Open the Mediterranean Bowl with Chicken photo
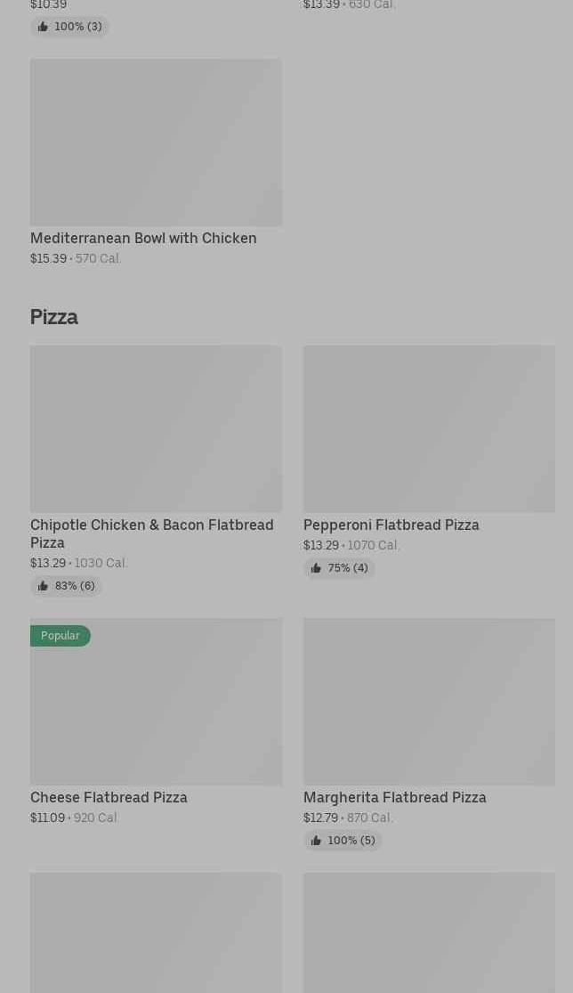 156,142
